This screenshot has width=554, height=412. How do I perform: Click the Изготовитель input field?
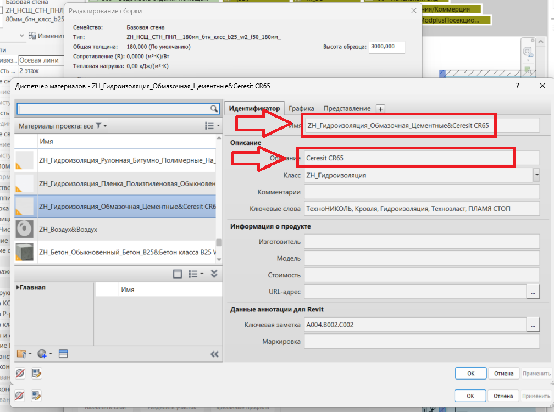point(422,242)
